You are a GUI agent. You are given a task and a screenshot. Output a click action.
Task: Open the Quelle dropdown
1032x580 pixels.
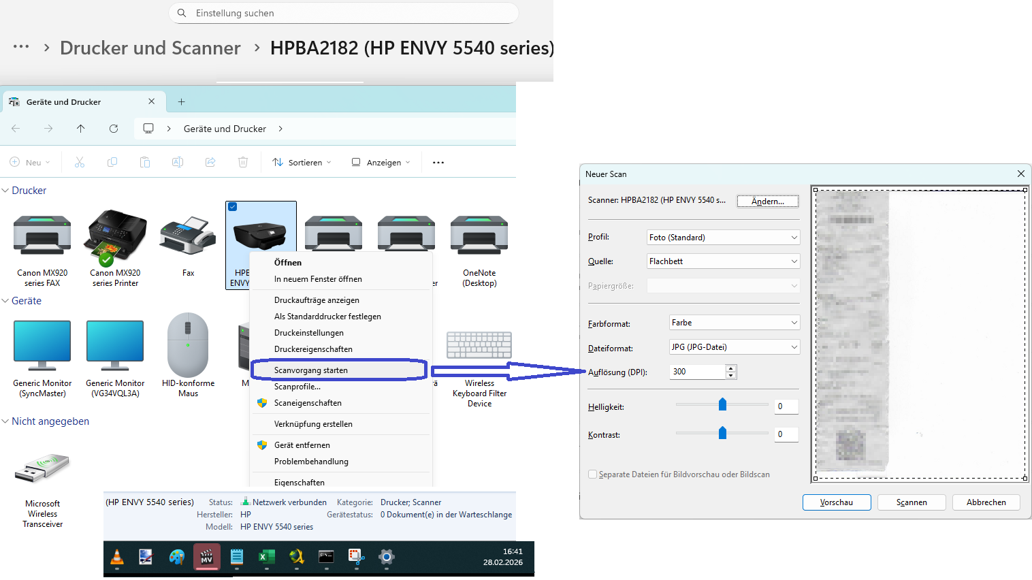pyautogui.click(x=723, y=261)
